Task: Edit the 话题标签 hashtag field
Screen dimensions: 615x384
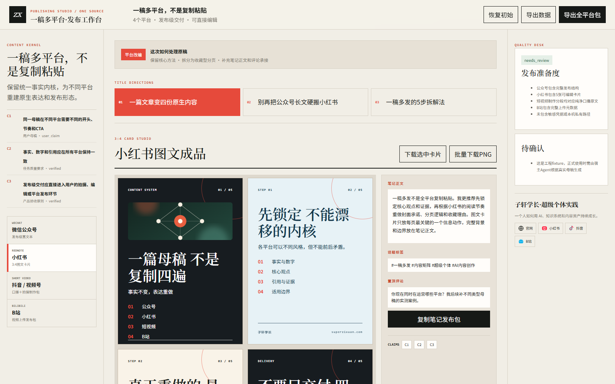Action: [439, 265]
